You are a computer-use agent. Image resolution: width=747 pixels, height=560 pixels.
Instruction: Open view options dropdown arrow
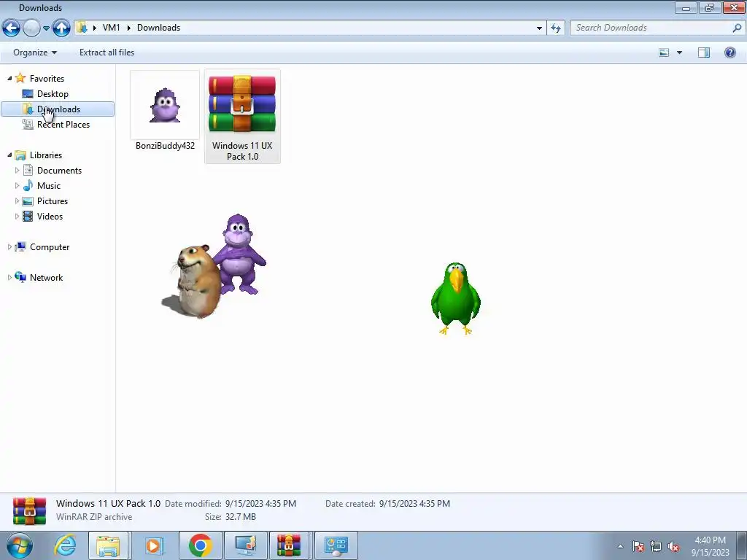(x=679, y=52)
